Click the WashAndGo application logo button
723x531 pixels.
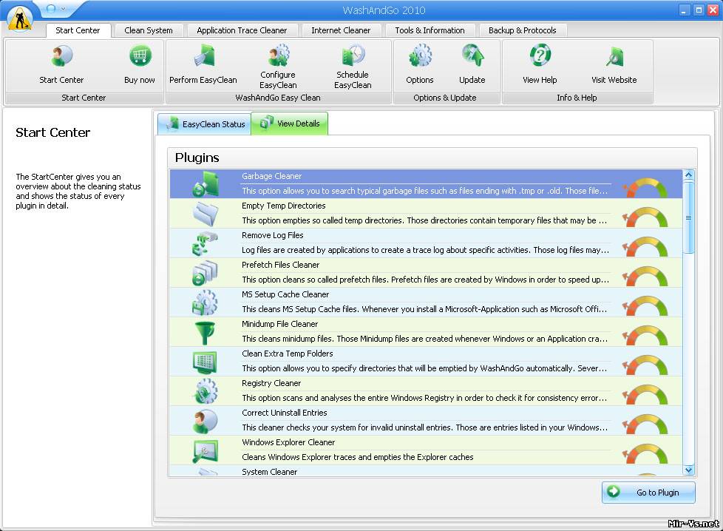(20, 18)
